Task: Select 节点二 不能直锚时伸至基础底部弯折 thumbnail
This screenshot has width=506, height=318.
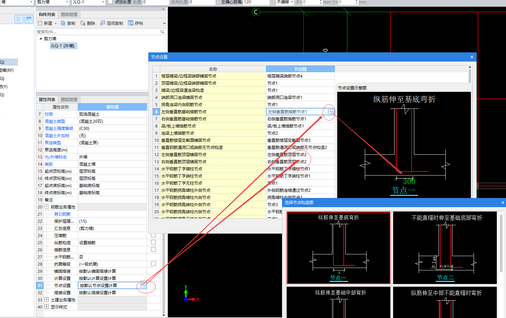Action: (445, 248)
